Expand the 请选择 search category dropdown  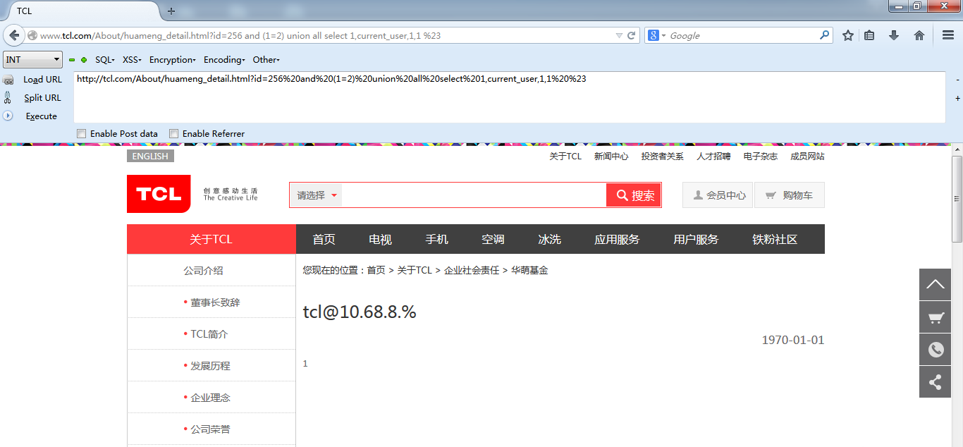[x=316, y=195]
